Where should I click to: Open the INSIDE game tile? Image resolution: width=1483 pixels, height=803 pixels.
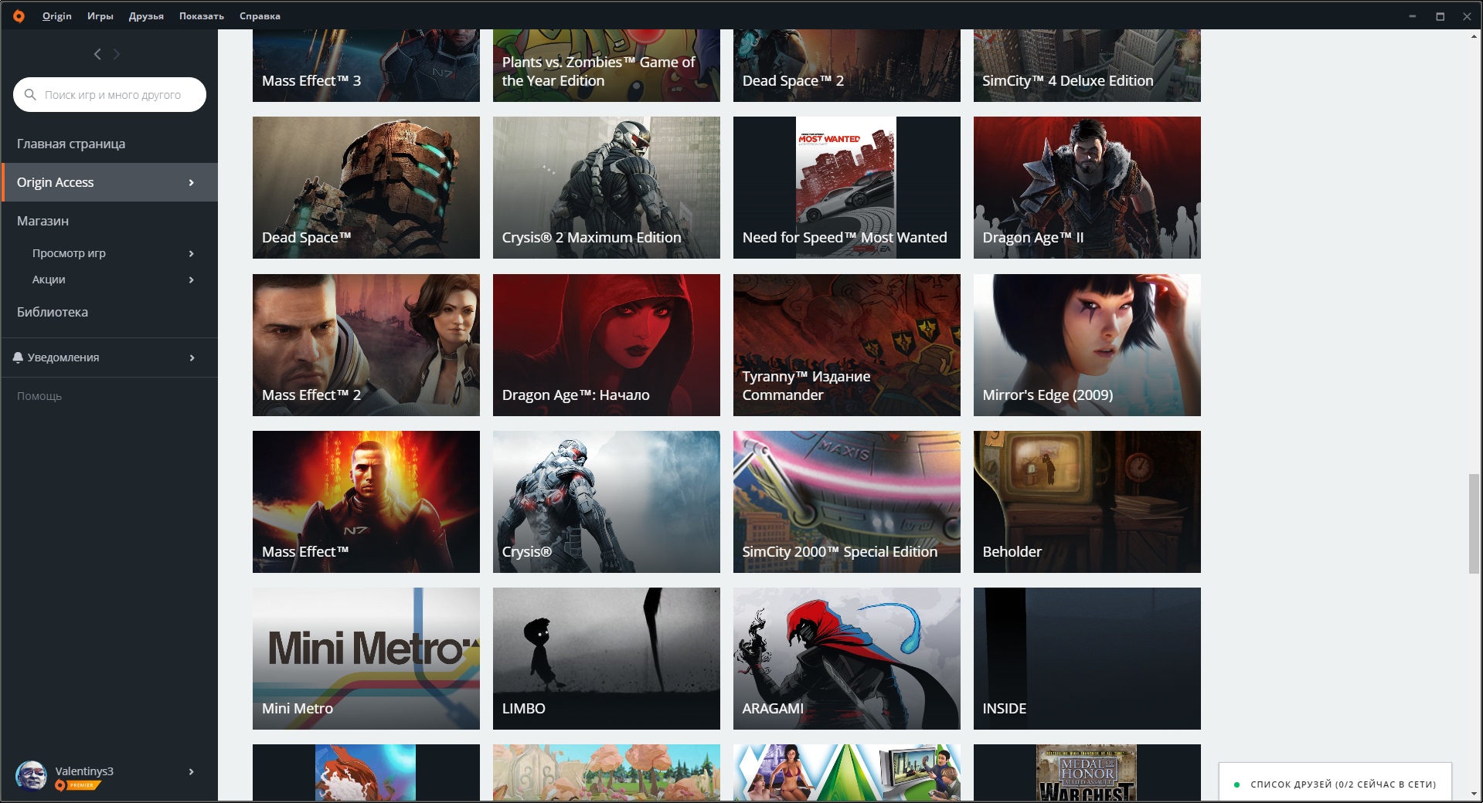[x=1087, y=659]
